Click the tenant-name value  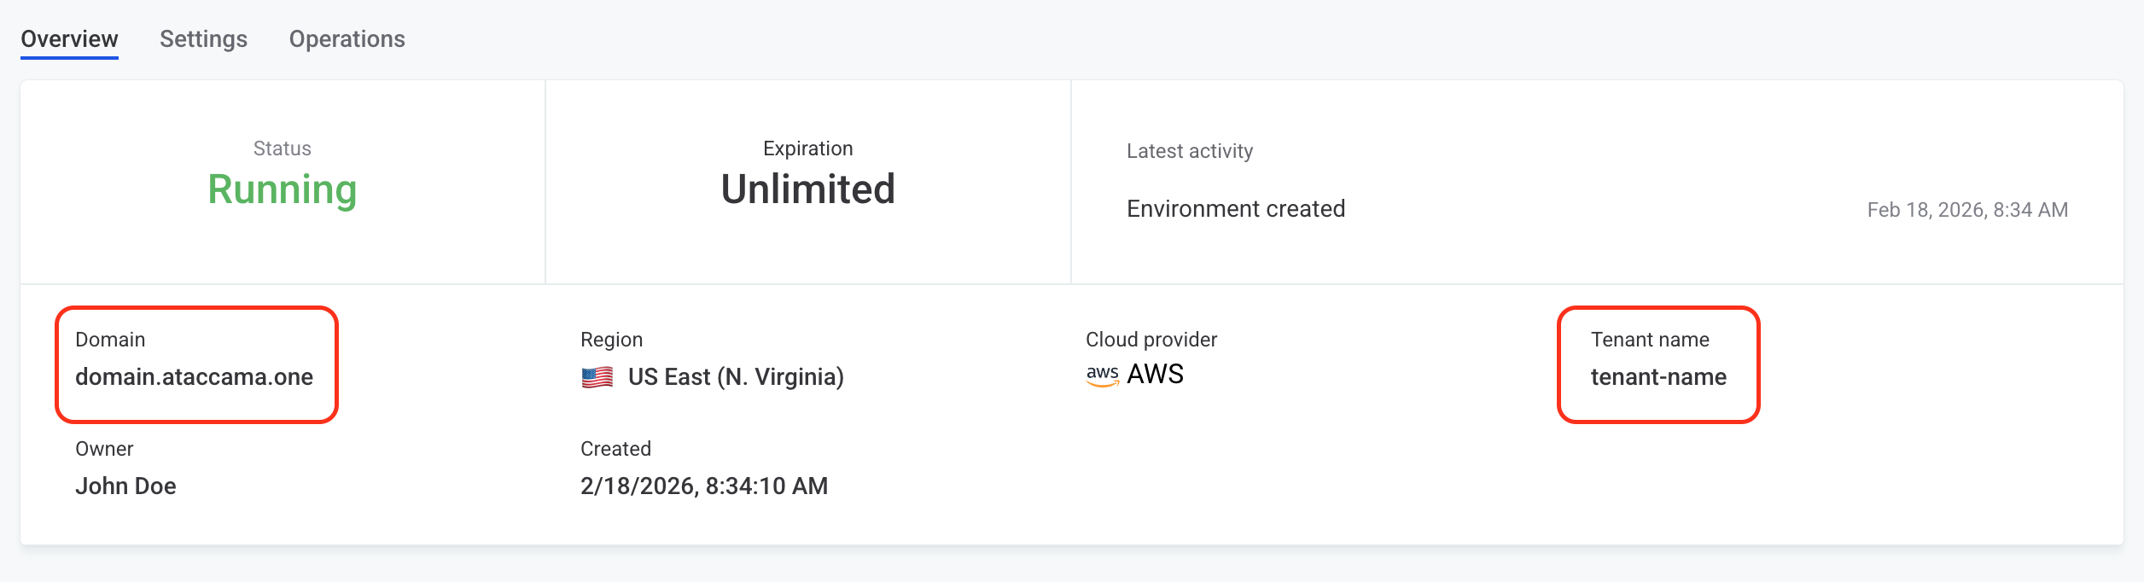point(1658,377)
